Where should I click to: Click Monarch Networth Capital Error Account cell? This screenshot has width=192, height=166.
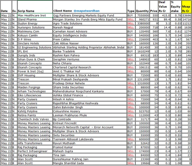click(x=90, y=127)
